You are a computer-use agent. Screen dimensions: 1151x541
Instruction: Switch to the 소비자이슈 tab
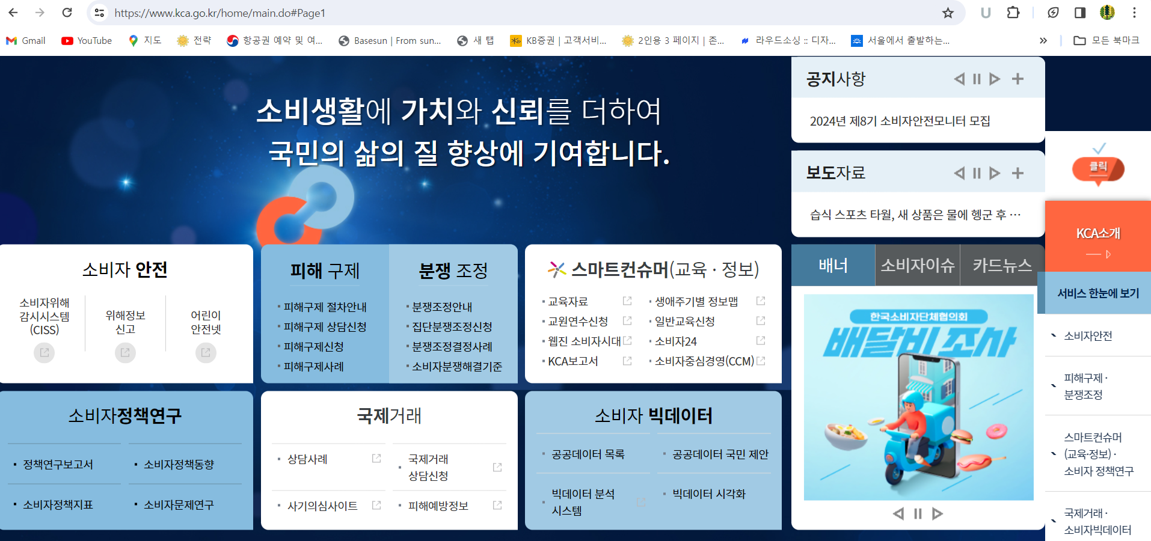click(917, 265)
